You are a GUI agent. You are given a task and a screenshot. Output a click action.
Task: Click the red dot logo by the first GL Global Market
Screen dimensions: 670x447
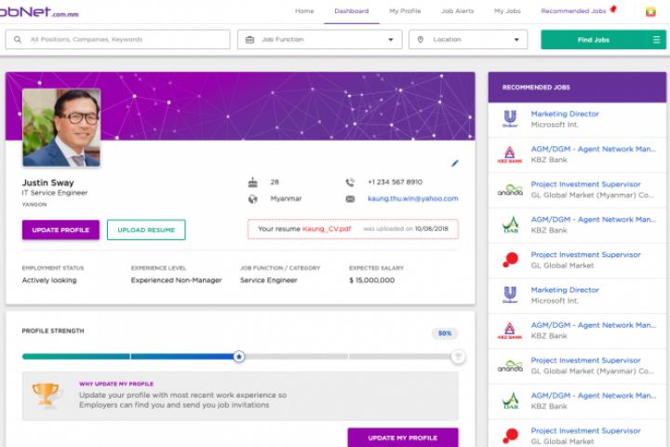pyautogui.click(x=510, y=260)
